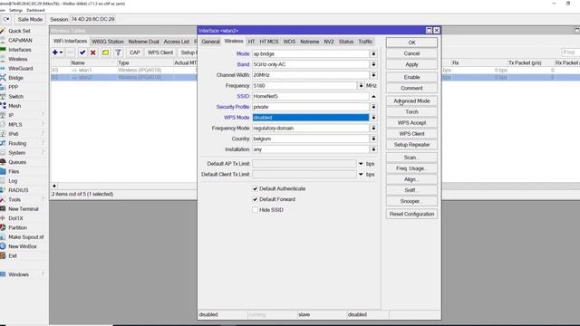Open the WPS Mode dropdown arrow

tap(373, 118)
